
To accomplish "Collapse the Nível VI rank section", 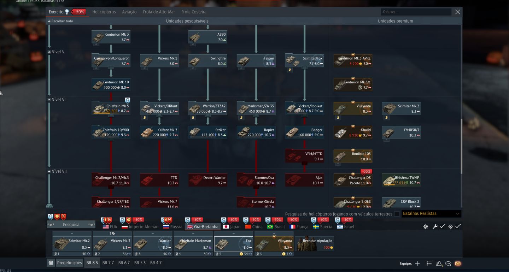I will tap(57, 100).
